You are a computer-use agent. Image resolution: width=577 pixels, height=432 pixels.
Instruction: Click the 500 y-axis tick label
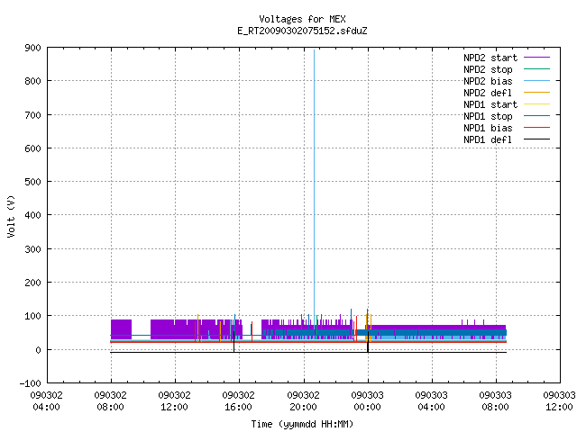[32, 182]
